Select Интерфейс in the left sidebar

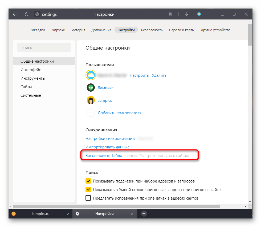click(31, 70)
